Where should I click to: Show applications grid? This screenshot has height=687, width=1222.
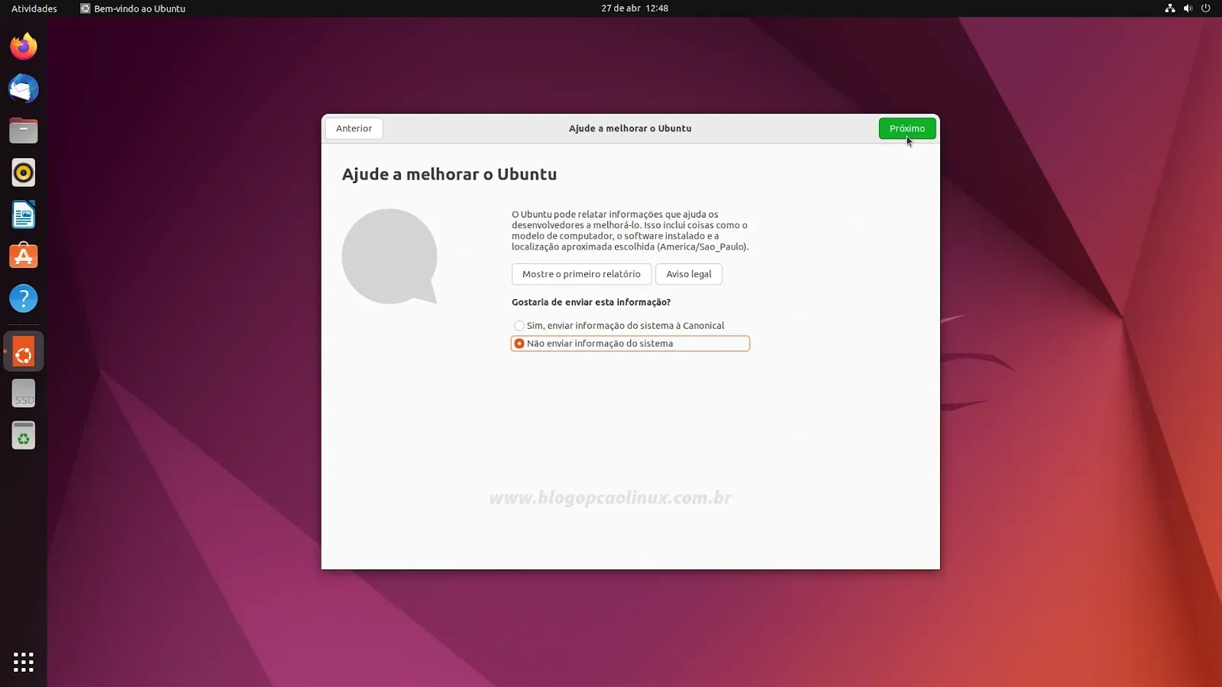[24, 662]
